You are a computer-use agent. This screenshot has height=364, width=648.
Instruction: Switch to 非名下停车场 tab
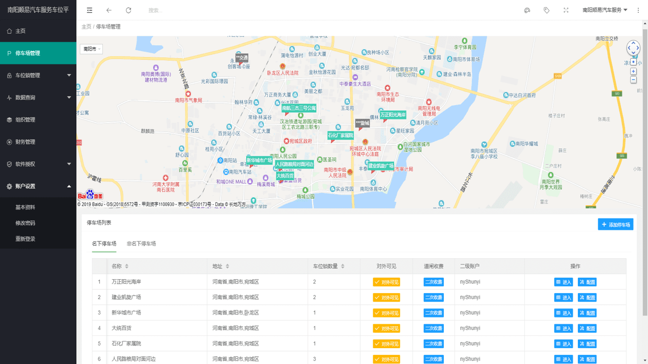click(141, 244)
